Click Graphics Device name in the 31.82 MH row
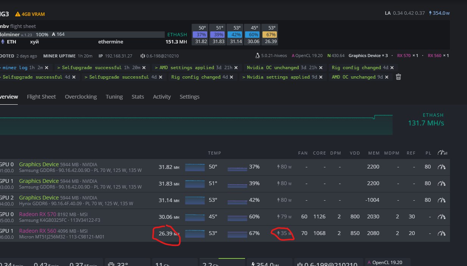The height and width of the screenshot is (266, 467). click(39, 164)
